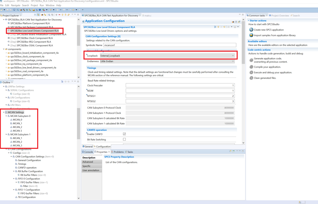Expand spc582bxx_clock_component_rla folder
Viewport: 318px width, 204px height.
pos(6,57)
